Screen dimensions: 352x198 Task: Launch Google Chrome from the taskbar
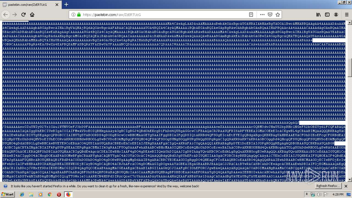coord(50,194)
